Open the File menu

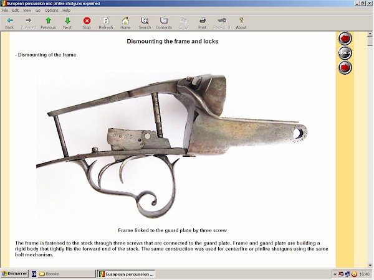click(5, 10)
